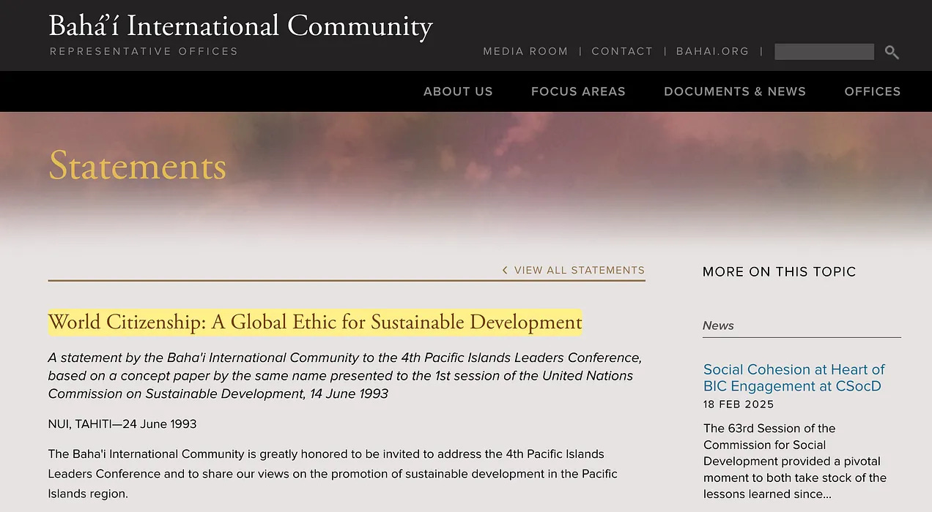
Task: Click the search magnifier icon
Action: click(x=892, y=52)
